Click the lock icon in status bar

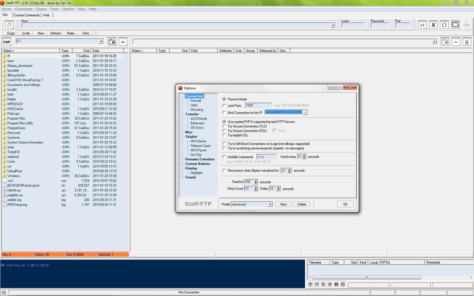point(4,292)
